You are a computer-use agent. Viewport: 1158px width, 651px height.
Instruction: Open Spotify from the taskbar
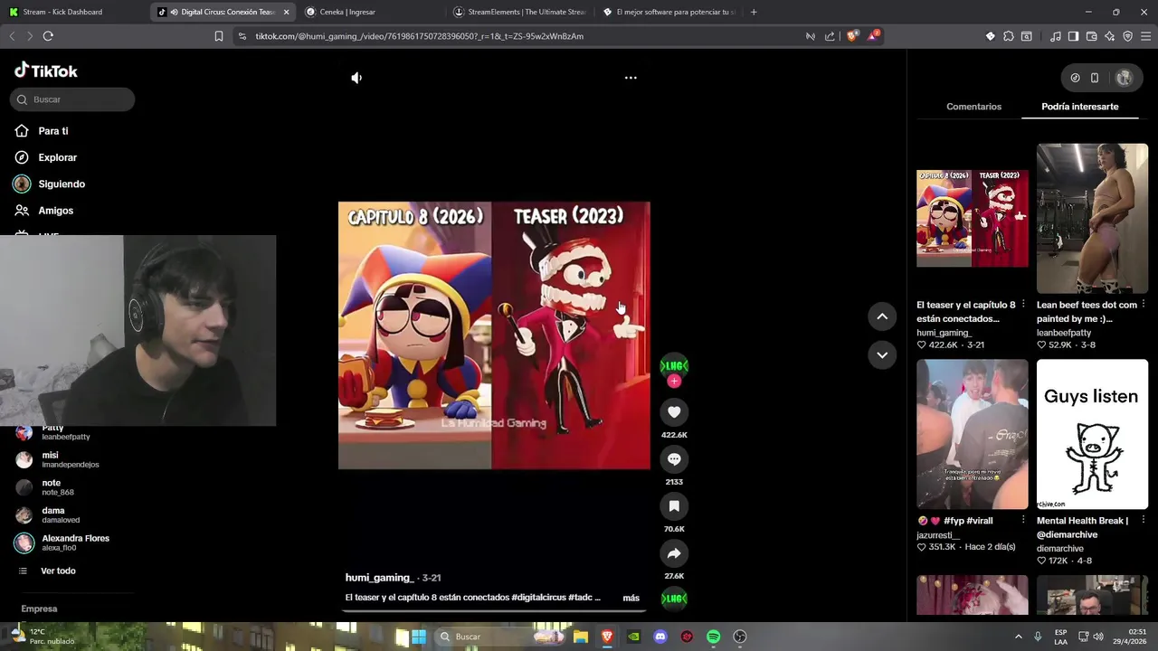coord(713,637)
